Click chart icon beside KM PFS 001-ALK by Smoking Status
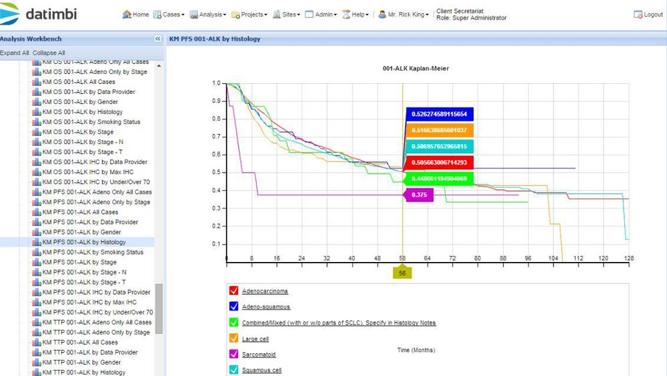Viewport: 667px width, 376px height. point(37,252)
